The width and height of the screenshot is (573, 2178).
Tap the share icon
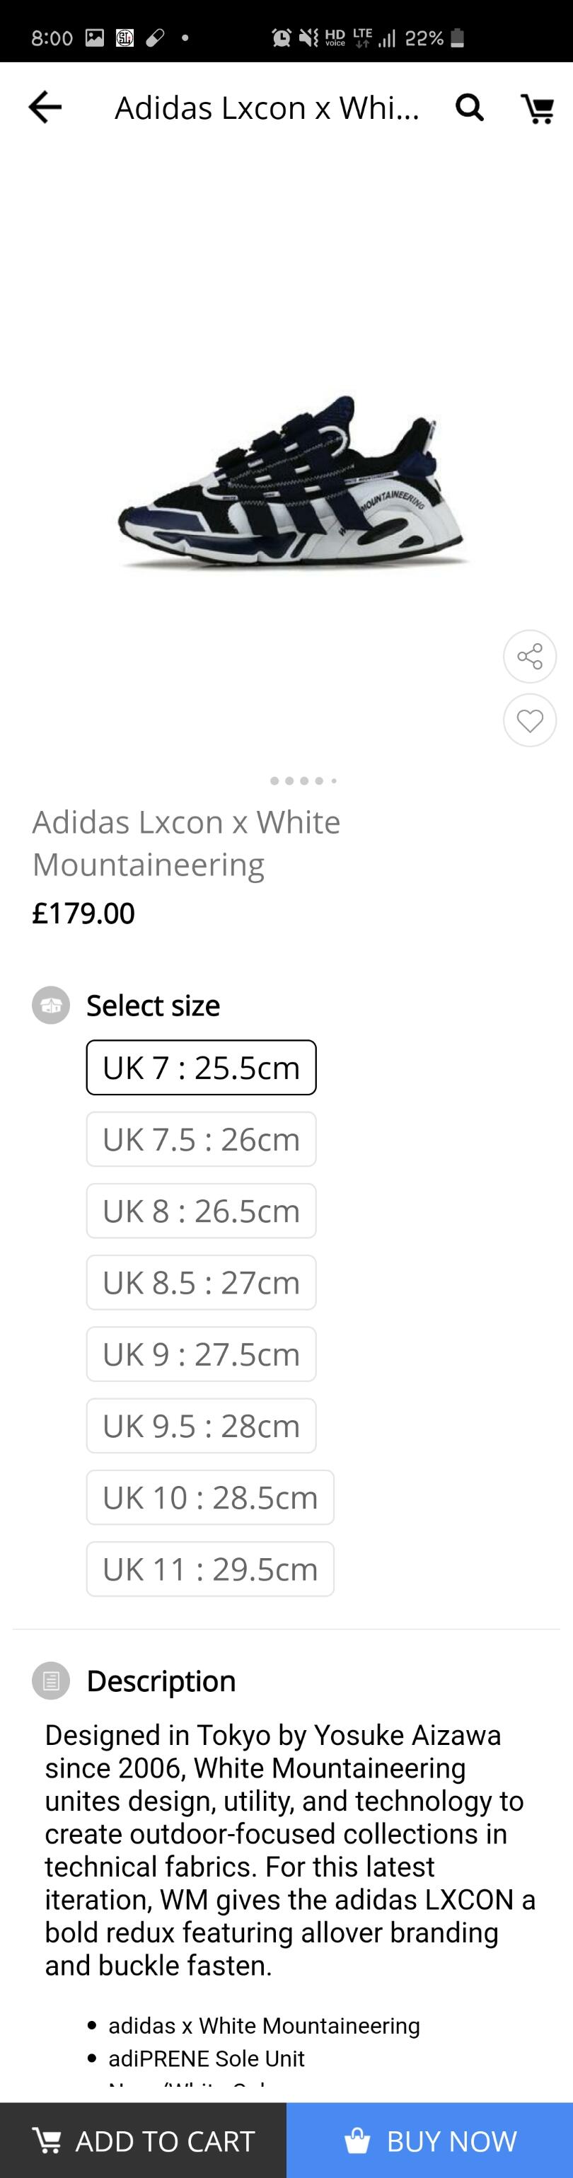pos(530,656)
